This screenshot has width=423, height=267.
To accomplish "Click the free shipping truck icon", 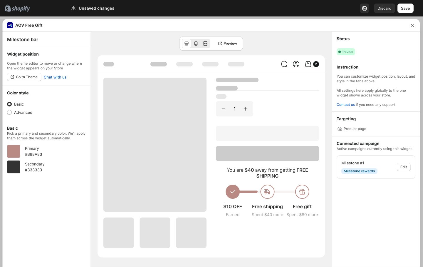I will pyautogui.click(x=267, y=192).
